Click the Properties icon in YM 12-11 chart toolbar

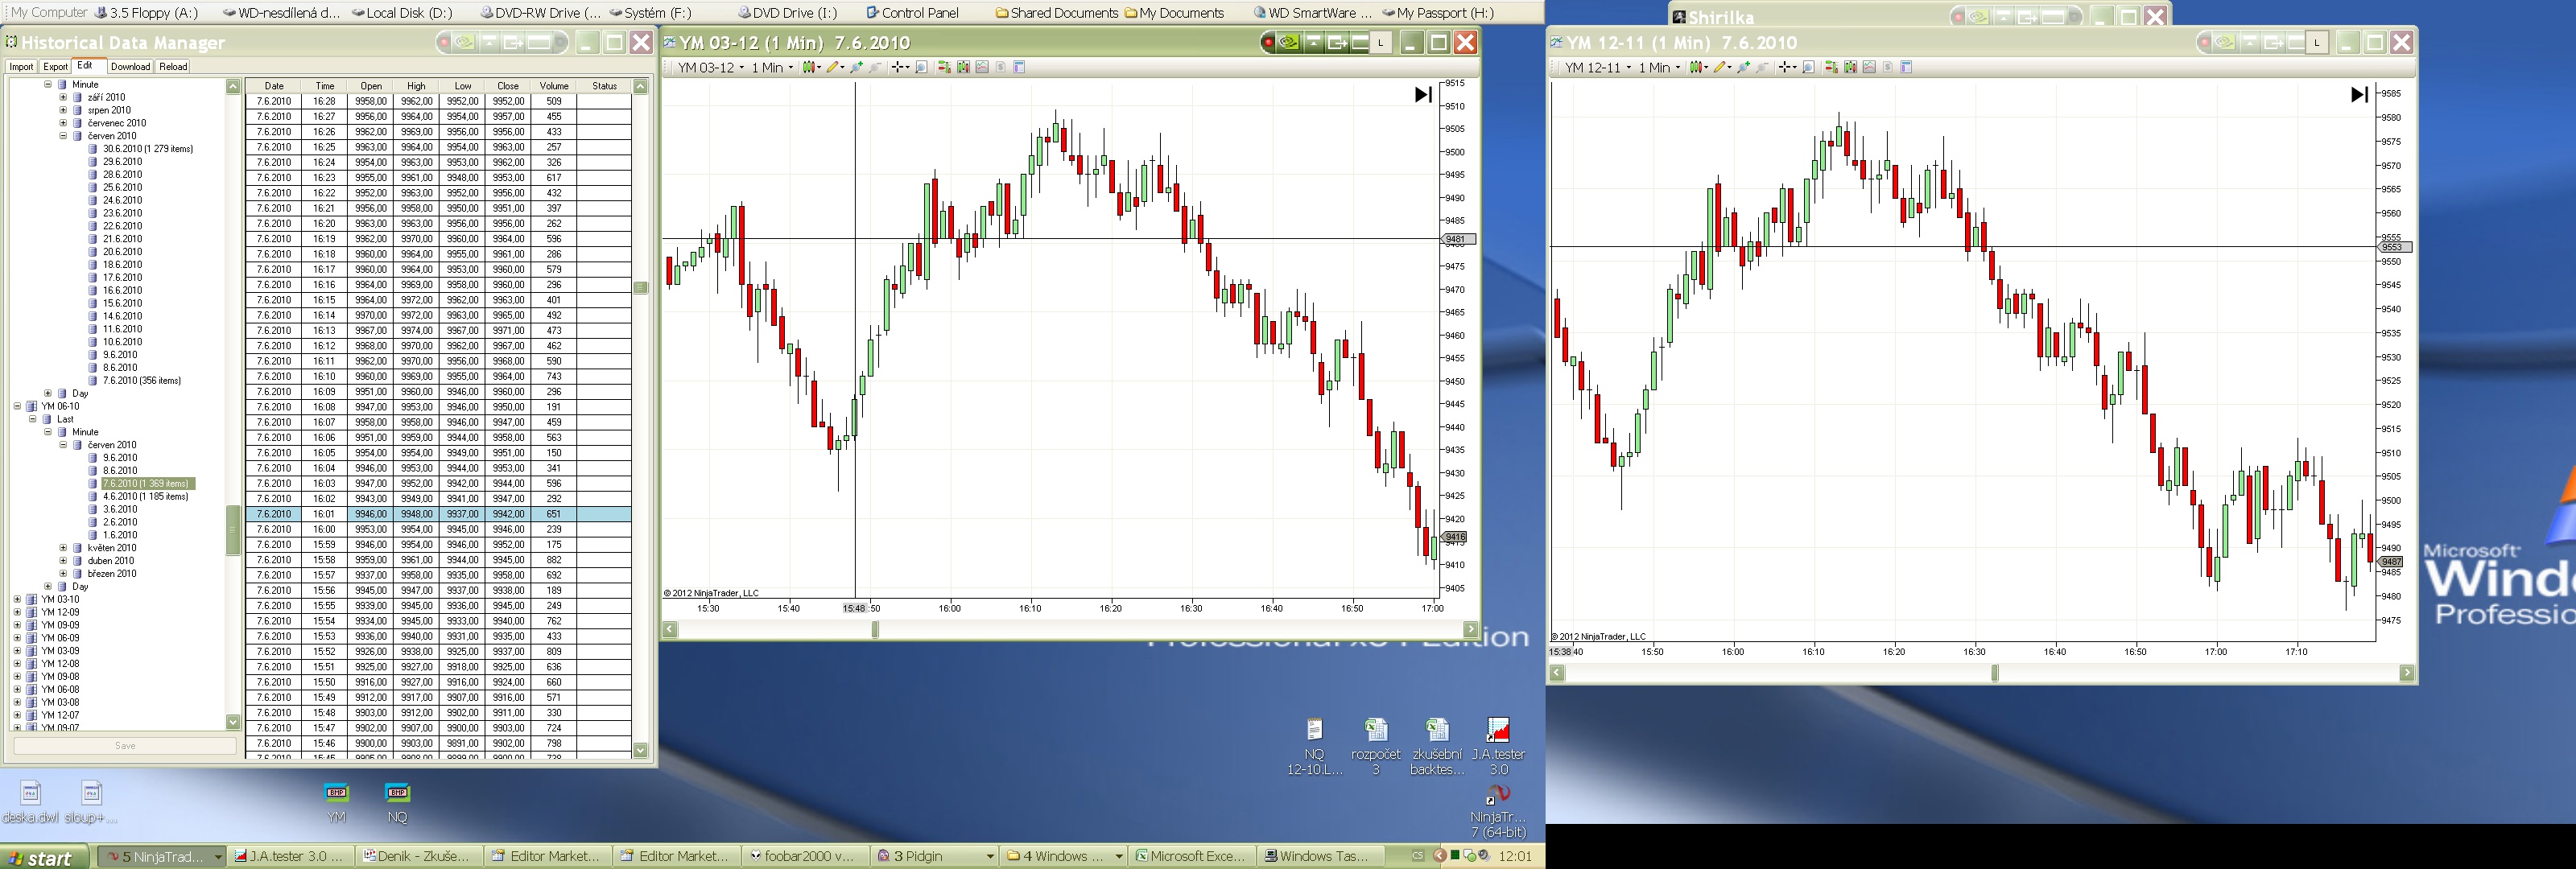(1906, 67)
